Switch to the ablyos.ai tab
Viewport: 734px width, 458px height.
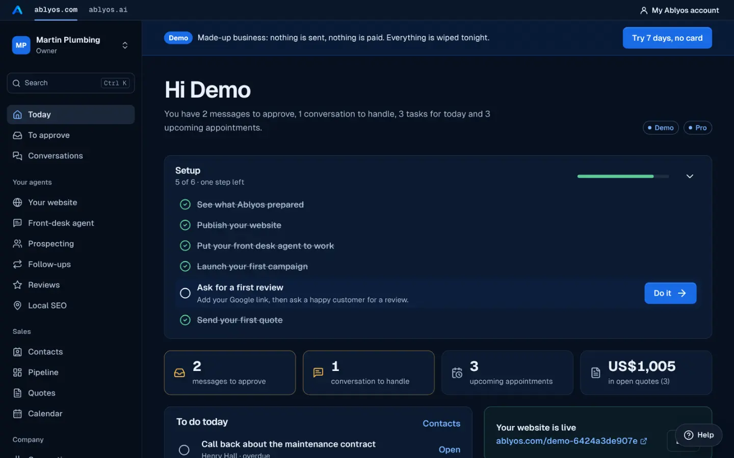pyautogui.click(x=108, y=10)
